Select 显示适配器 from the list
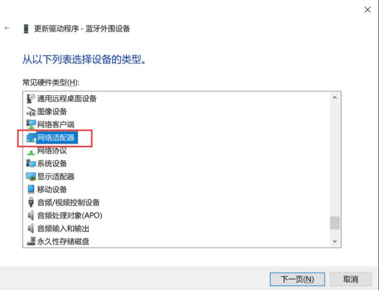This screenshot has width=379, height=290. point(56,177)
